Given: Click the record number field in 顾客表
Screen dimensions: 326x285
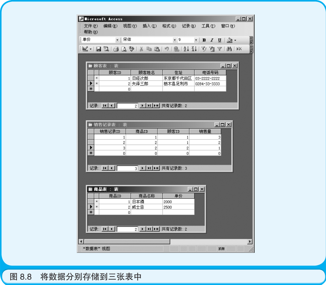Looking at the screenshot, I should click(x=127, y=106).
